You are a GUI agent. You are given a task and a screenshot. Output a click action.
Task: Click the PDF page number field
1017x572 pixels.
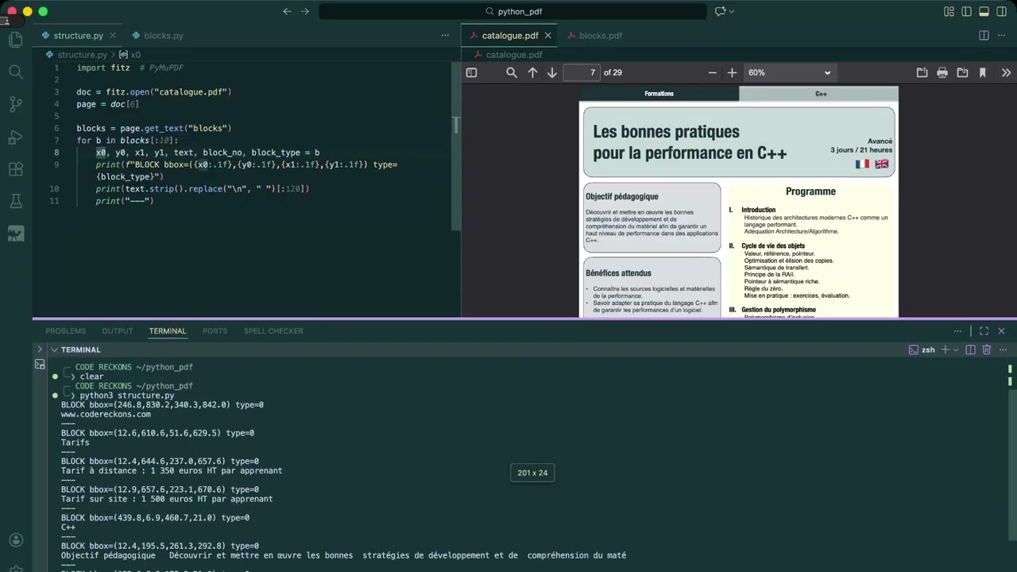(581, 72)
